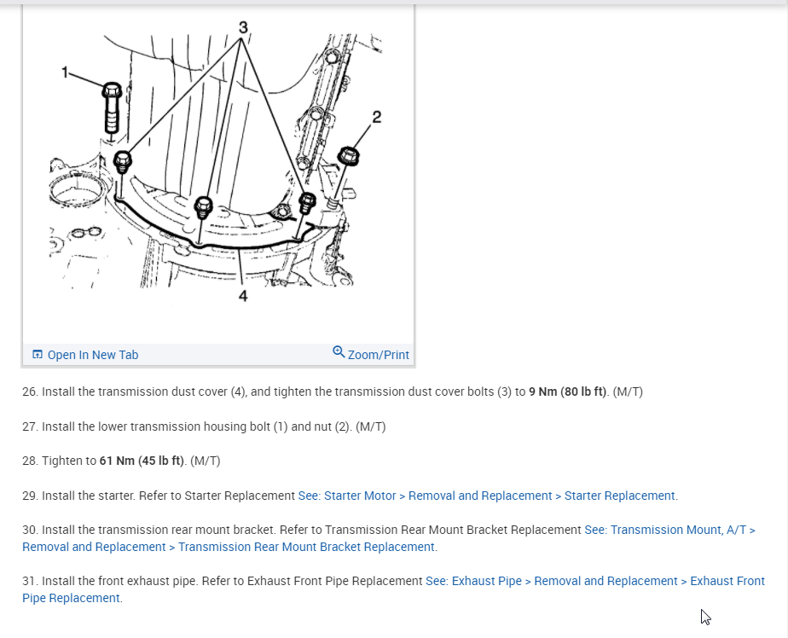Click the bold text '61 Nm (45 lb ft)'

[x=142, y=461]
